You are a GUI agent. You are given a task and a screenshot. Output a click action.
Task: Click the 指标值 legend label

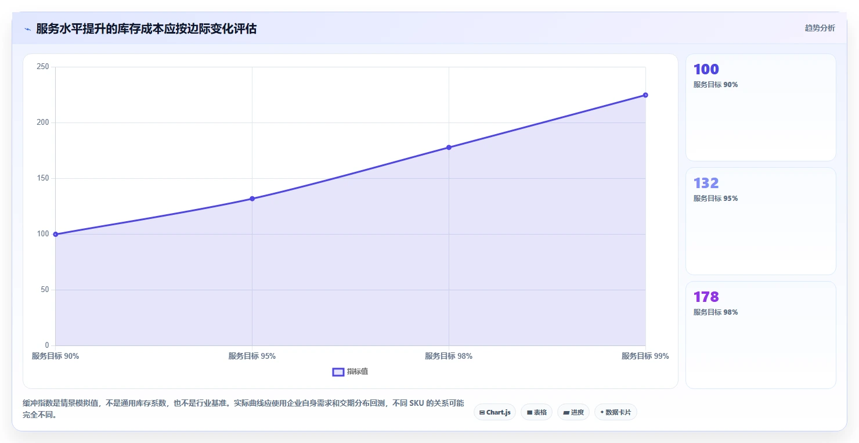[358, 372]
